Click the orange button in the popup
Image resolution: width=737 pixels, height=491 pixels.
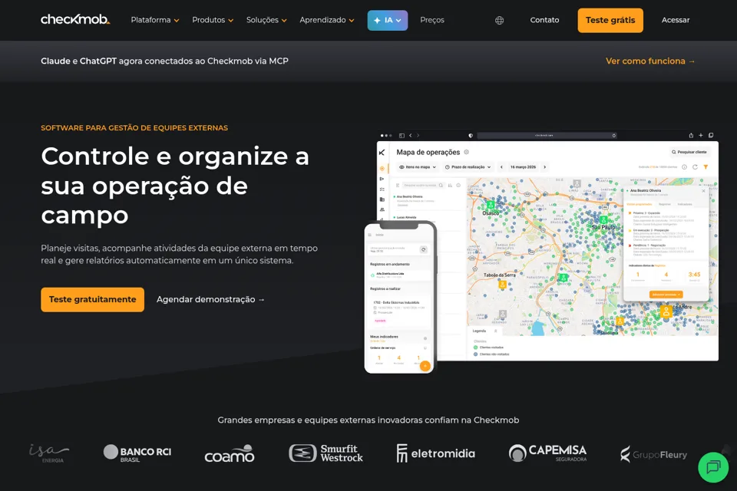point(666,294)
